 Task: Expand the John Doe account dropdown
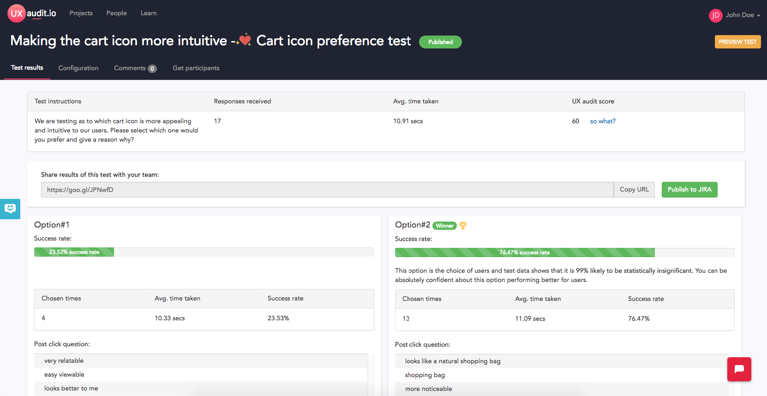point(743,15)
